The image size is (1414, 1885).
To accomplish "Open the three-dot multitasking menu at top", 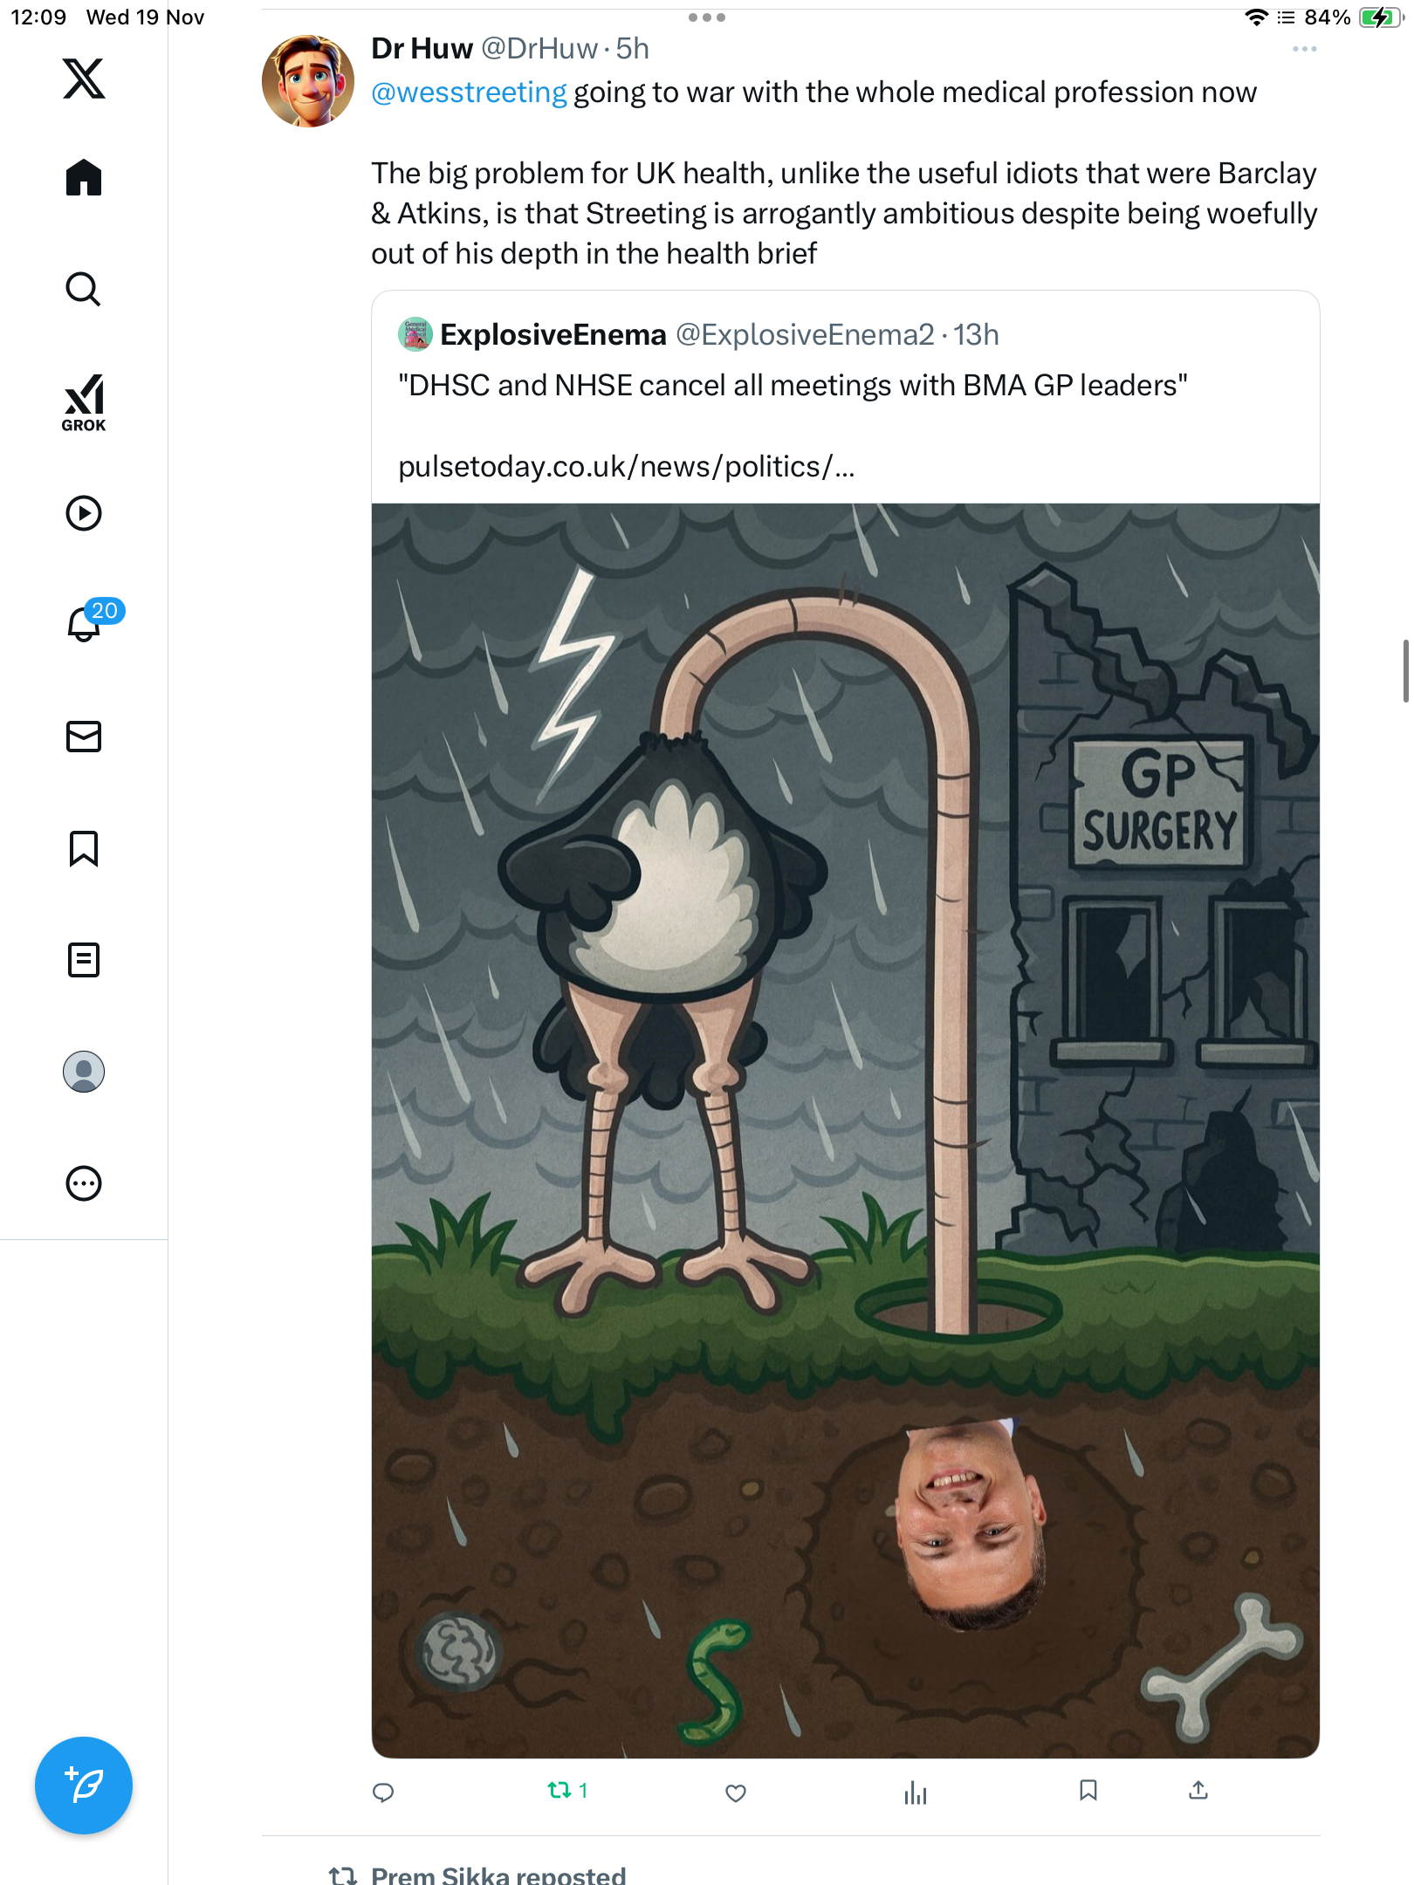I will pyautogui.click(x=706, y=17).
